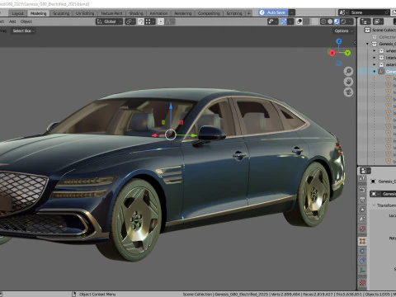Viewport: 396px width, 297px height.
Task: Toggle Show Gizmo button
Action: coord(284,21)
